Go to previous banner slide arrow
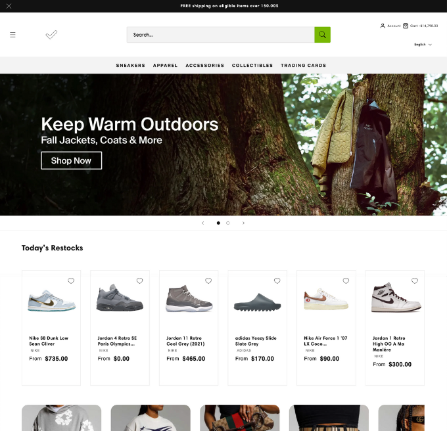447x431 pixels. [202, 223]
